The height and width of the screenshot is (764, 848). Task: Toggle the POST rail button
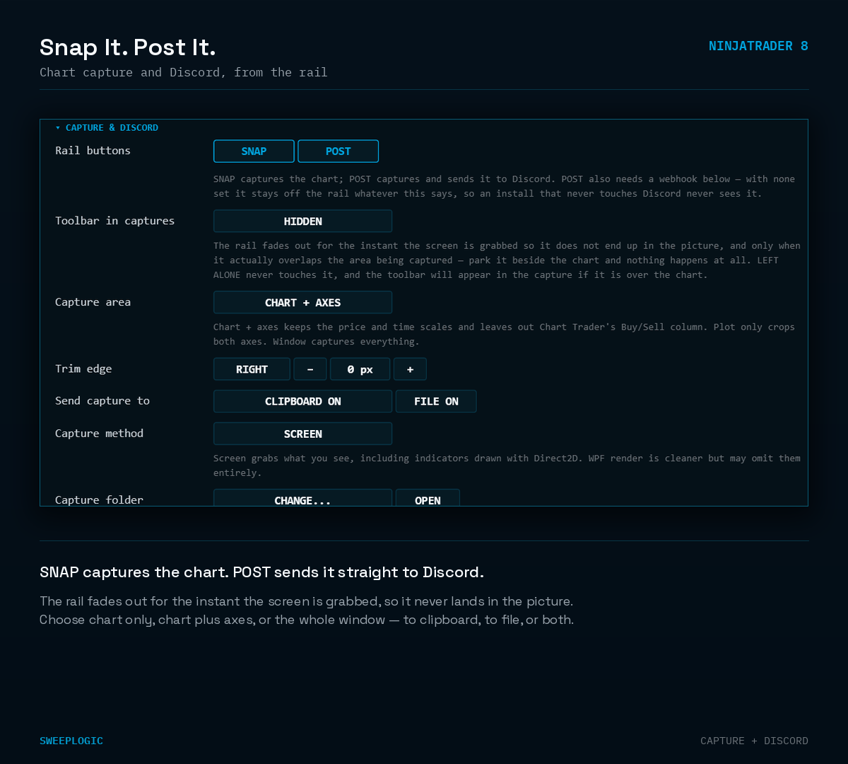click(338, 151)
